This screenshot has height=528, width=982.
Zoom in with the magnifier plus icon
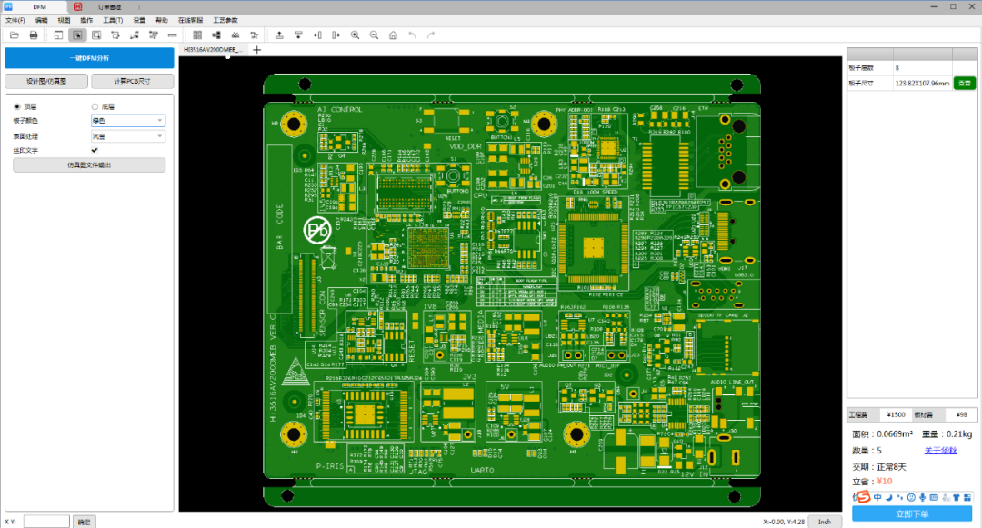[x=356, y=35]
